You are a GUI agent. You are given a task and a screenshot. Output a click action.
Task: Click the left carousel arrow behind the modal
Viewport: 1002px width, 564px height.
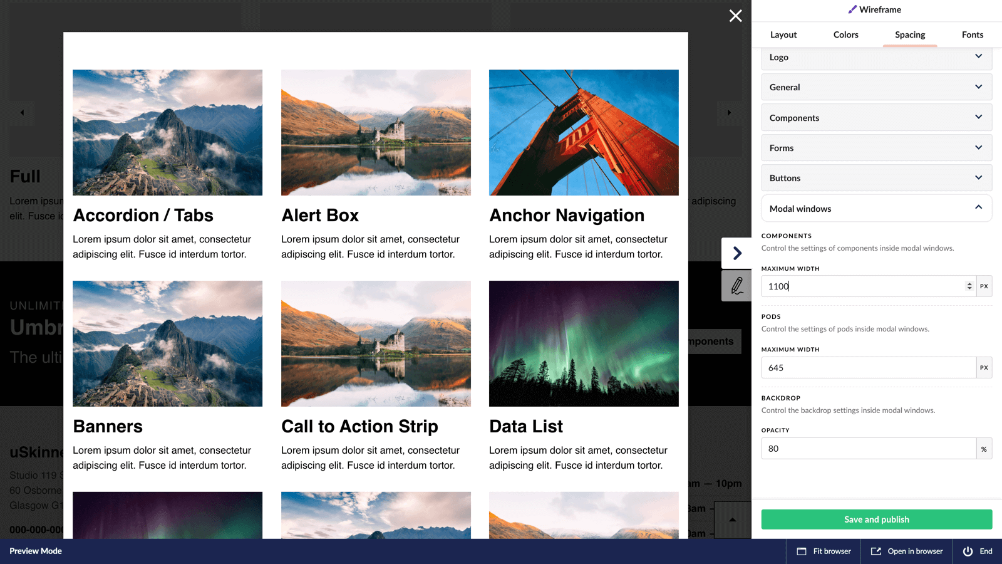point(22,113)
